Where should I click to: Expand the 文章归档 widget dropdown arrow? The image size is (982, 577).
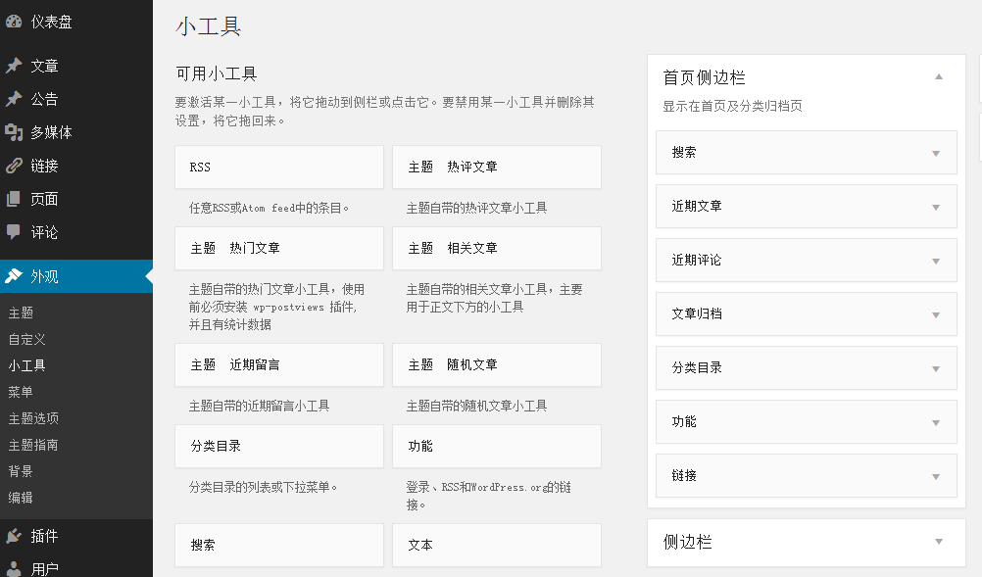coord(935,315)
